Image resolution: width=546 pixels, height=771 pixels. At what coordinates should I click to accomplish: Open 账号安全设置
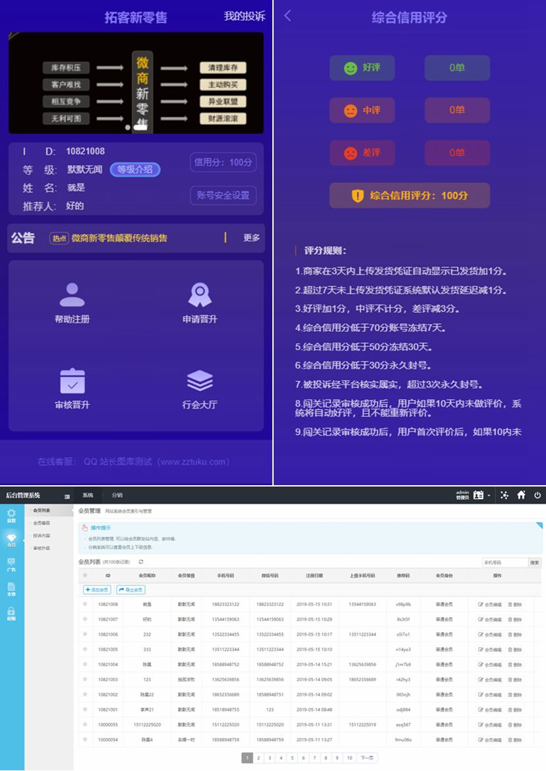[x=223, y=195]
